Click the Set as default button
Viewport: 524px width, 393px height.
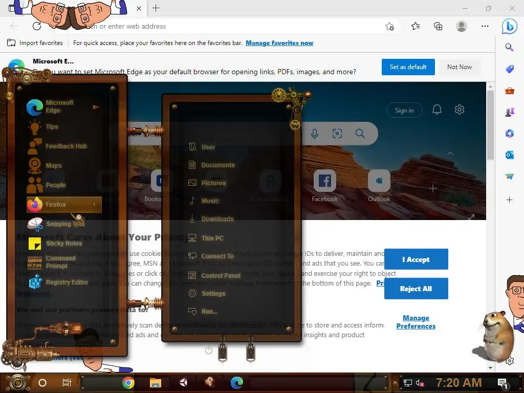coord(408,67)
